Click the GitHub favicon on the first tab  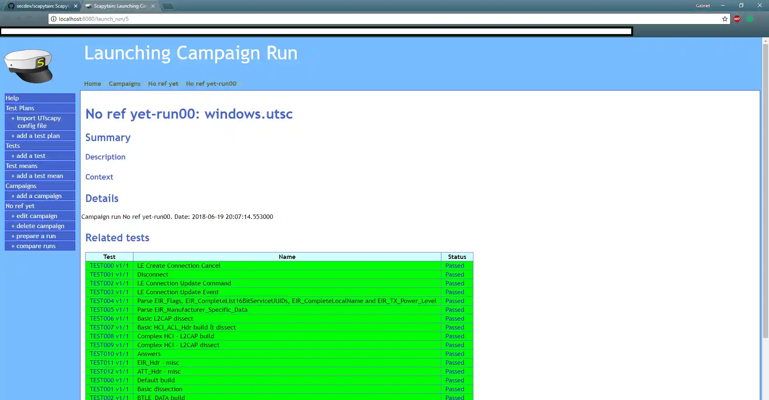[x=11, y=6]
